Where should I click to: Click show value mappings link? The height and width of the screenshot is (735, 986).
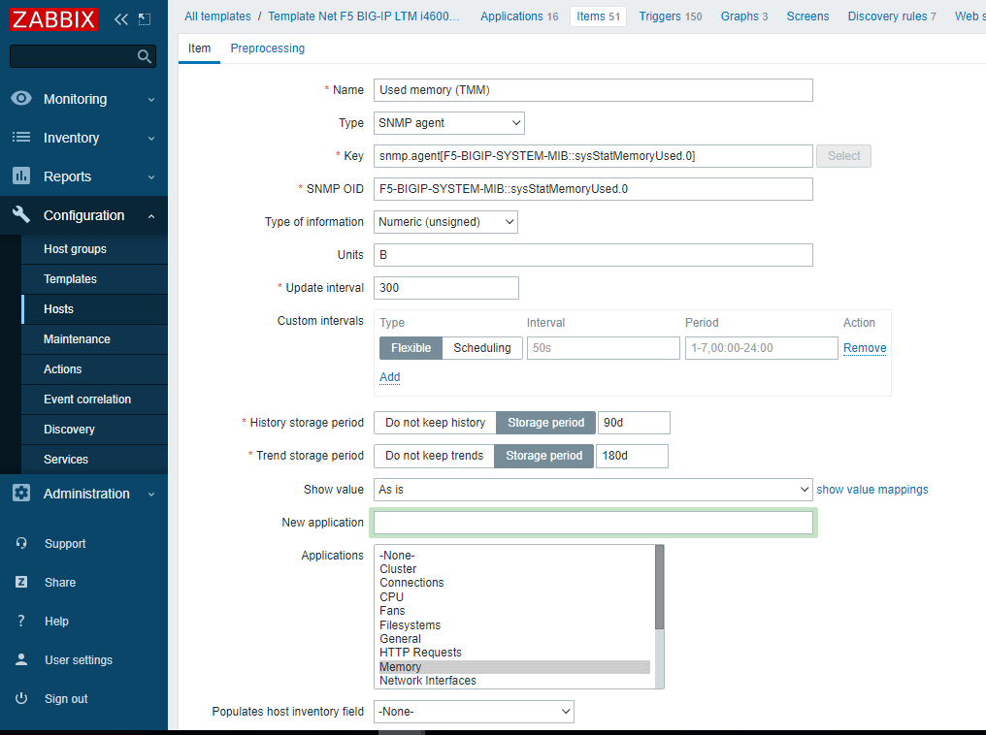click(872, 490)
